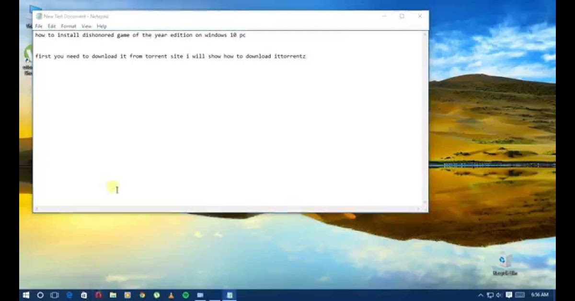Minimize the Notepad window

(384, 16)
